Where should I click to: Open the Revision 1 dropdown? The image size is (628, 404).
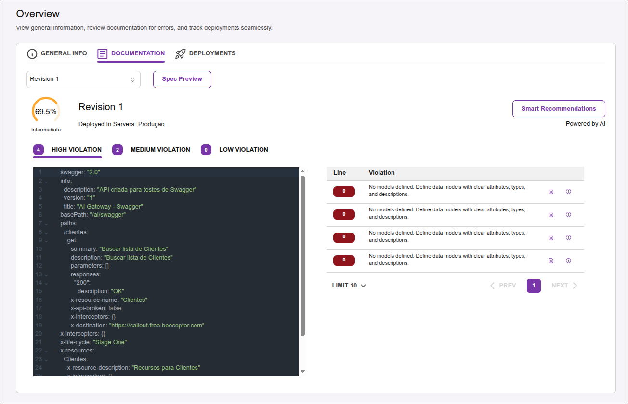point(83,79)
